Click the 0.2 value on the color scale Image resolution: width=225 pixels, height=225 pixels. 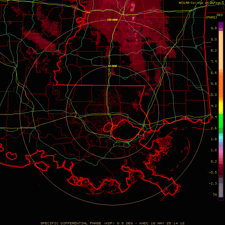(x=214, y=161)
